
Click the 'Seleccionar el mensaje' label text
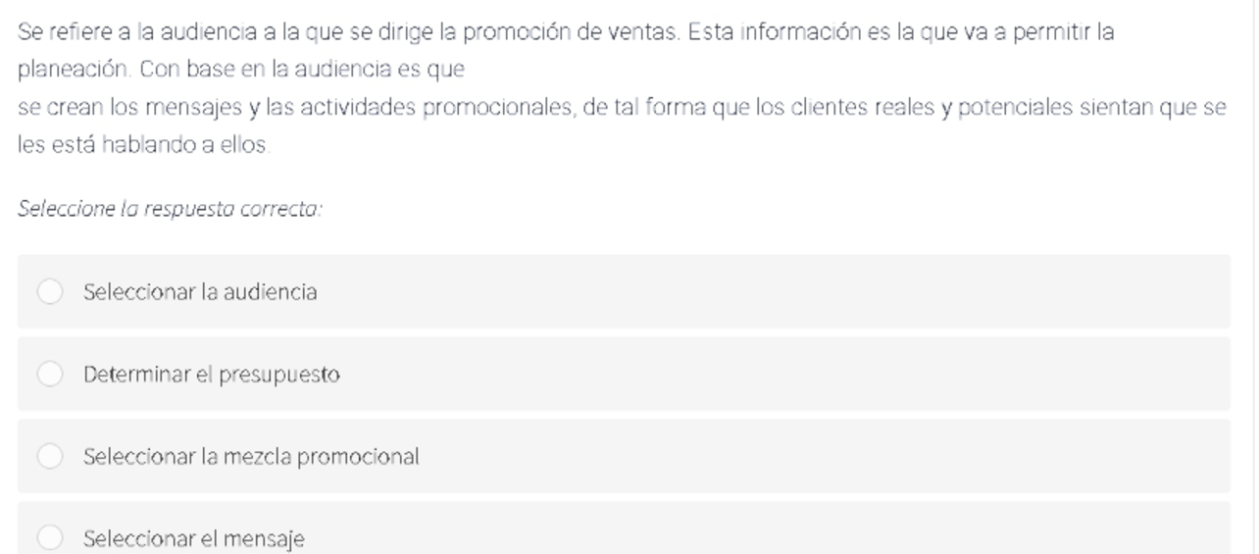tap(194, 539)
